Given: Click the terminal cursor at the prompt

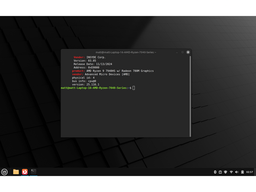Looking at the screenshot, I should pos(134,88).
